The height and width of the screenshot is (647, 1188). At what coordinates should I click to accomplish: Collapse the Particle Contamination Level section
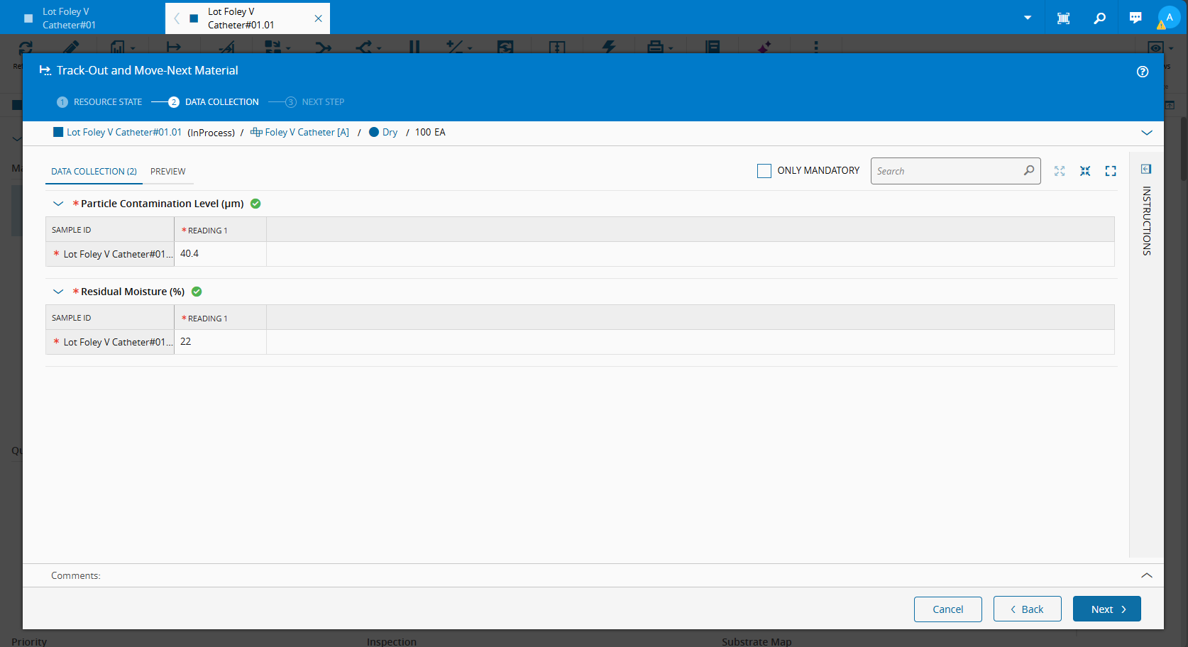(x=58, y=204)
